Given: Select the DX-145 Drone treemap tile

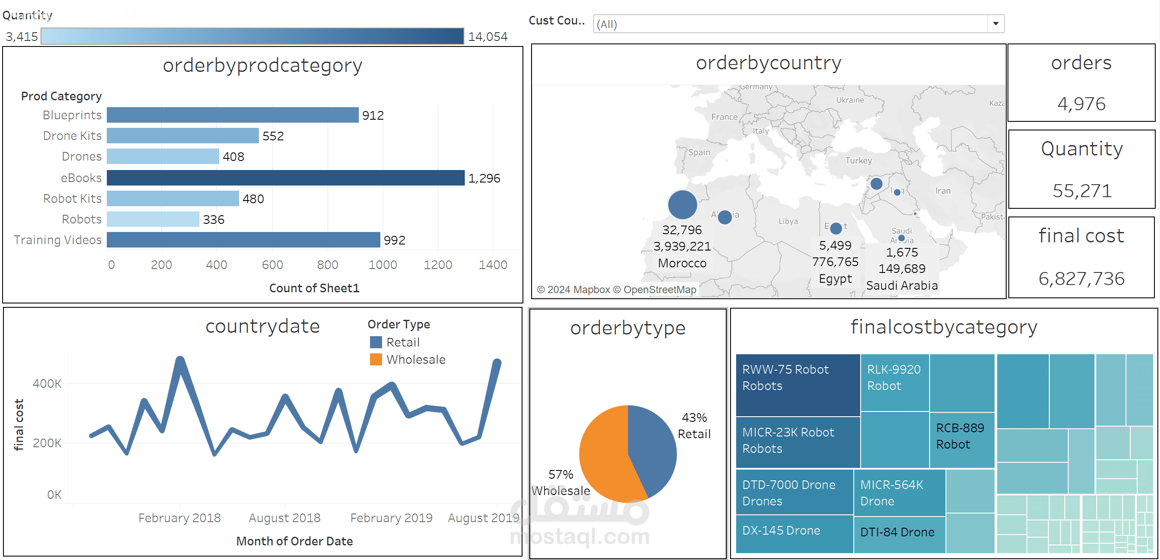Looking at the screenshot, I should 794,534.
